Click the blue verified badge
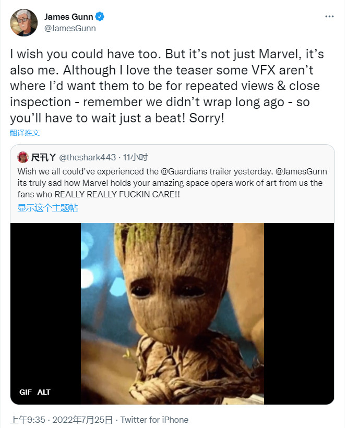This screenshot has width=347, height=428. (100, 17)
